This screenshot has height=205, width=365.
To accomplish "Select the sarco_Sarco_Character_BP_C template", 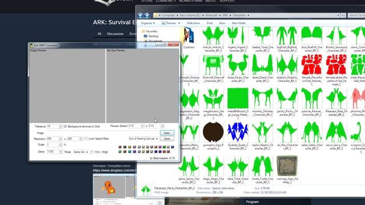I will coord(336,136).
